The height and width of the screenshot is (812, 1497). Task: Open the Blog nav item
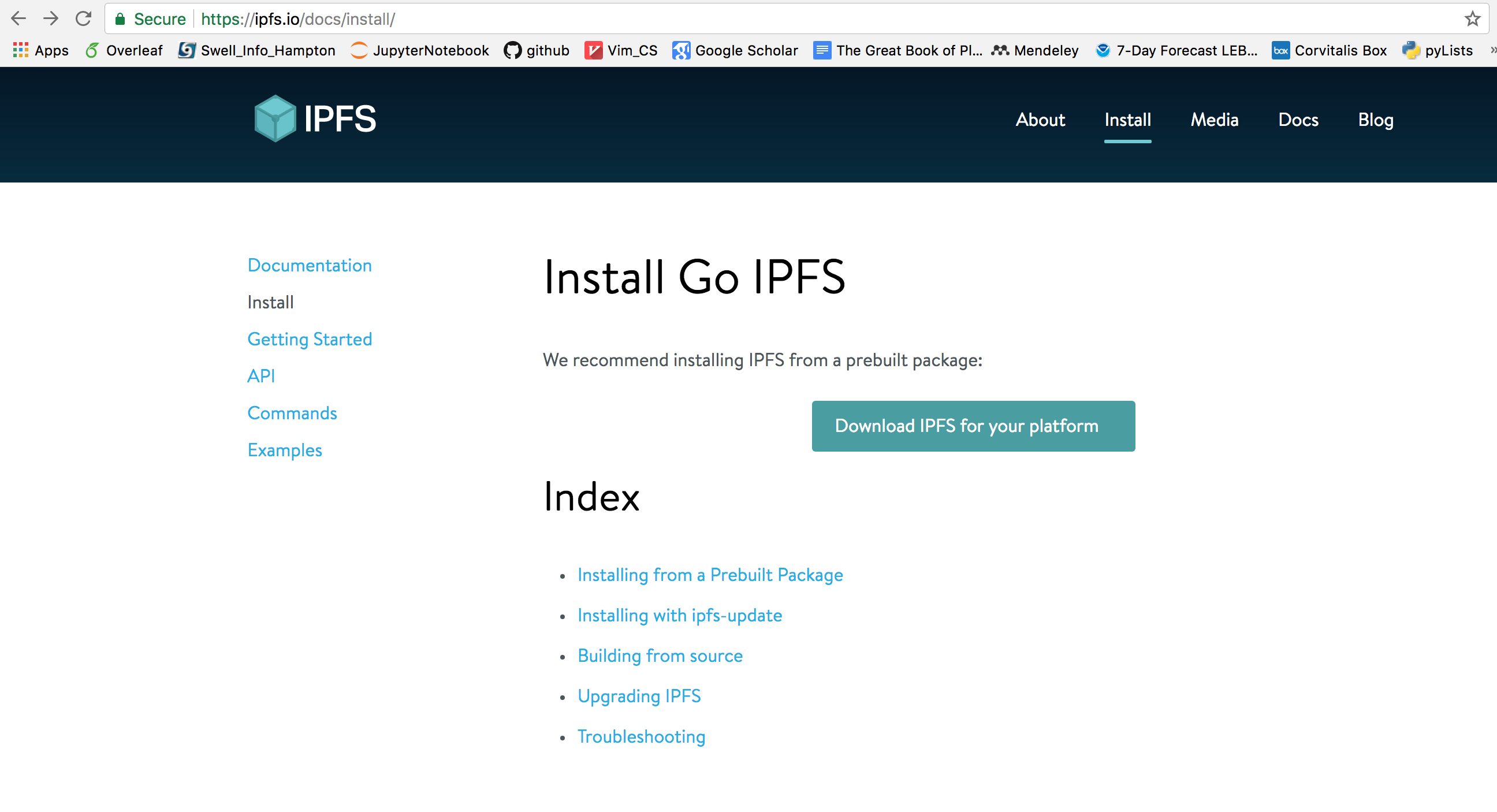(x=1376, y=120)
